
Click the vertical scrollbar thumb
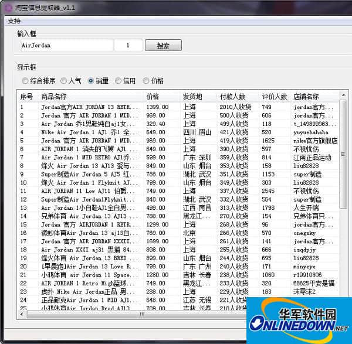tap(343, 154)
